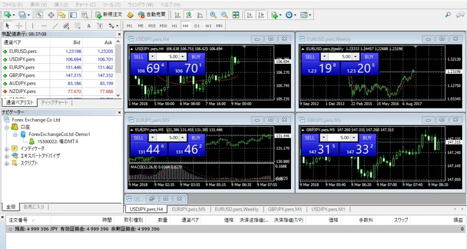
Task: Open the Navigator panel star-folder icon
Action: (62, 15)
